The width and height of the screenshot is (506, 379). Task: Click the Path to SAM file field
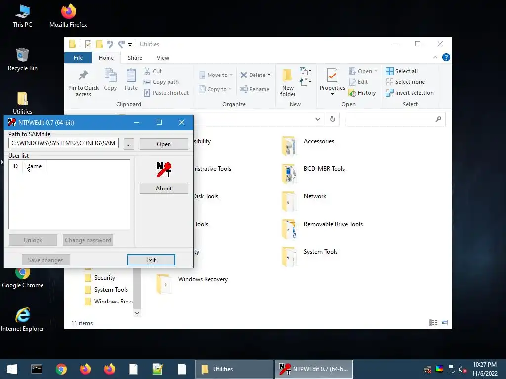tap(63, 143)
